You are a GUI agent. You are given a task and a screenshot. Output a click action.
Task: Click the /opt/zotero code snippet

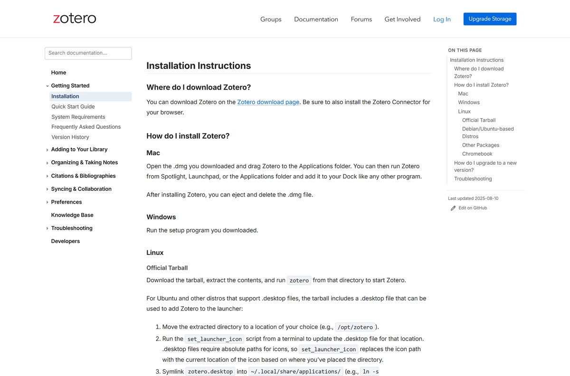[356, 327]
